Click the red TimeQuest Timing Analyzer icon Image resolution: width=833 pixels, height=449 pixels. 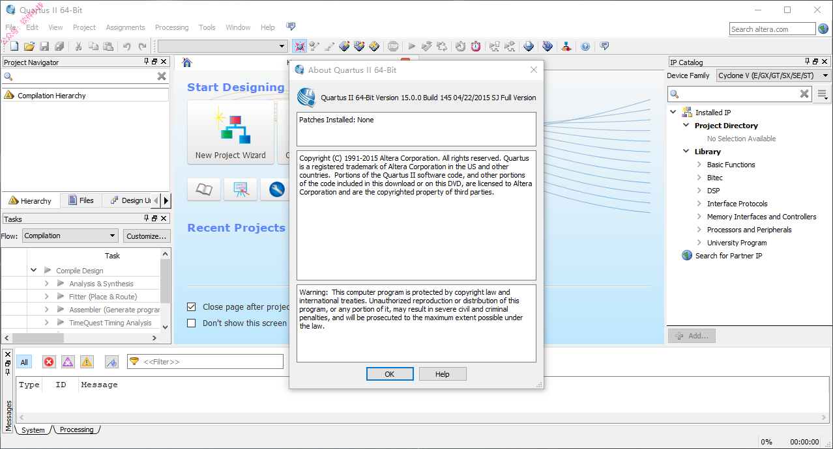click(x=476, y=46)
